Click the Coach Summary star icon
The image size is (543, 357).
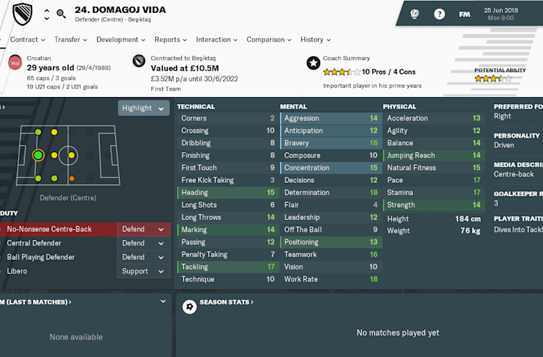314,63
